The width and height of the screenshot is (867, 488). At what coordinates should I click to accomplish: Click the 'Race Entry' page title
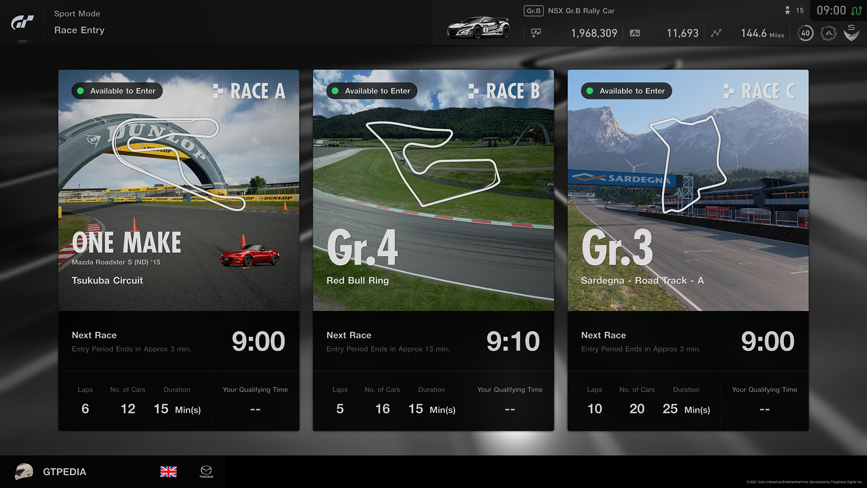tap(79, 30)
